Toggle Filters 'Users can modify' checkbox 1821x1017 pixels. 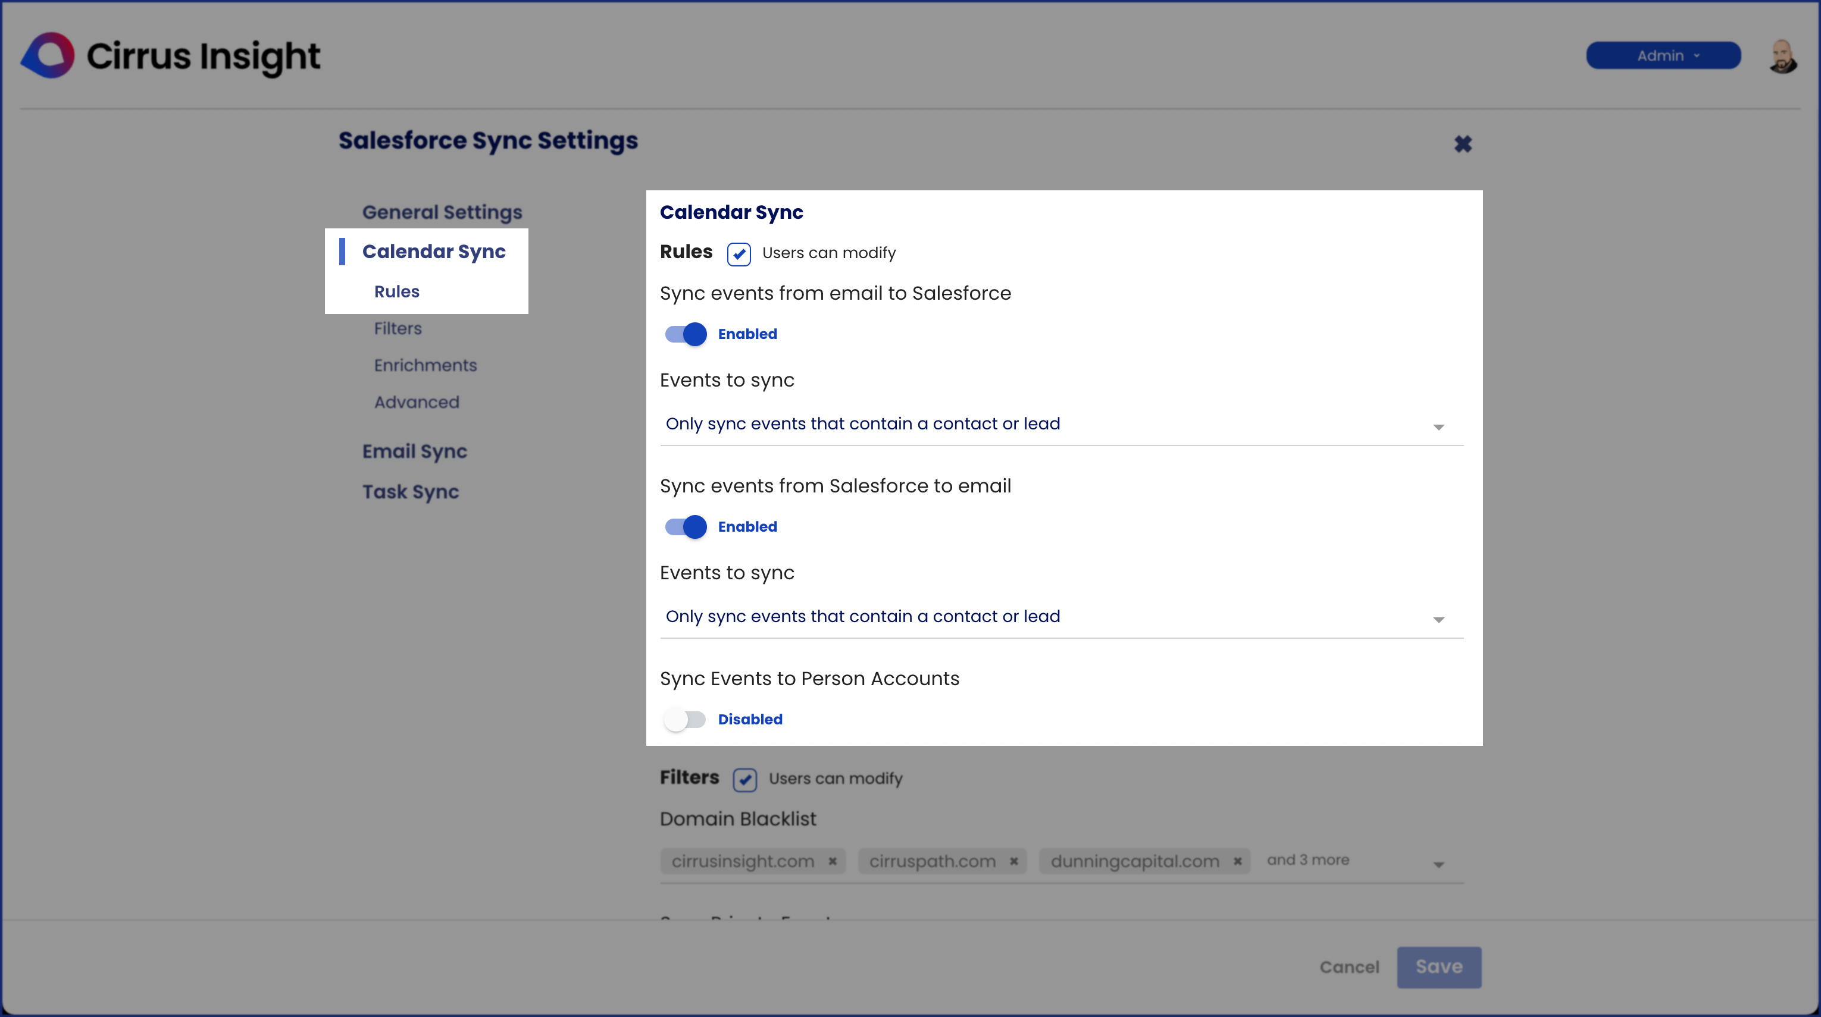click(x=744, y=779)
